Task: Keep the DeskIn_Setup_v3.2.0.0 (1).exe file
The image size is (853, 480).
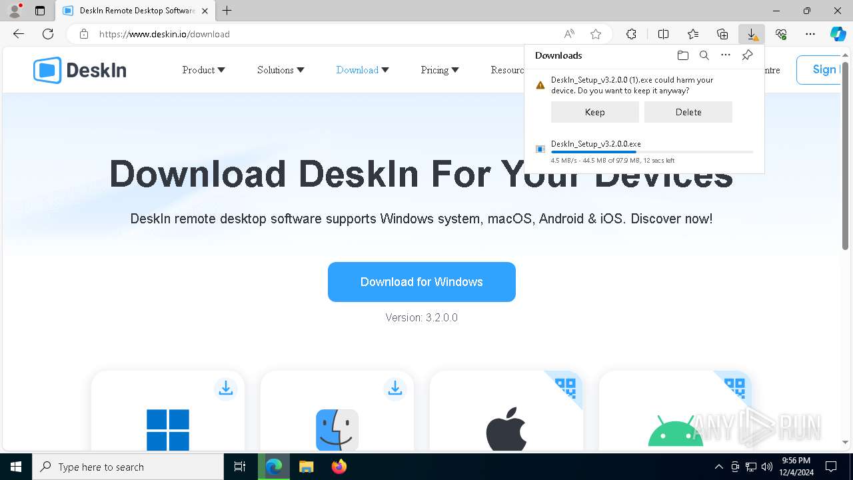Action: pyautogui.click(x=594, y=112)
